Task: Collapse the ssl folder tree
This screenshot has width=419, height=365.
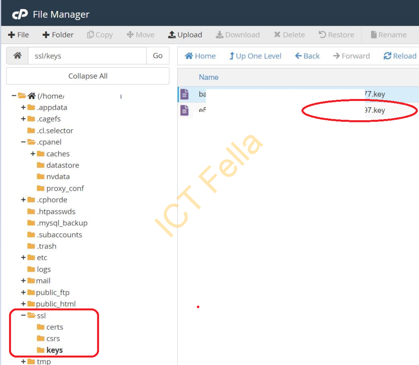Action: click(23, 315)
